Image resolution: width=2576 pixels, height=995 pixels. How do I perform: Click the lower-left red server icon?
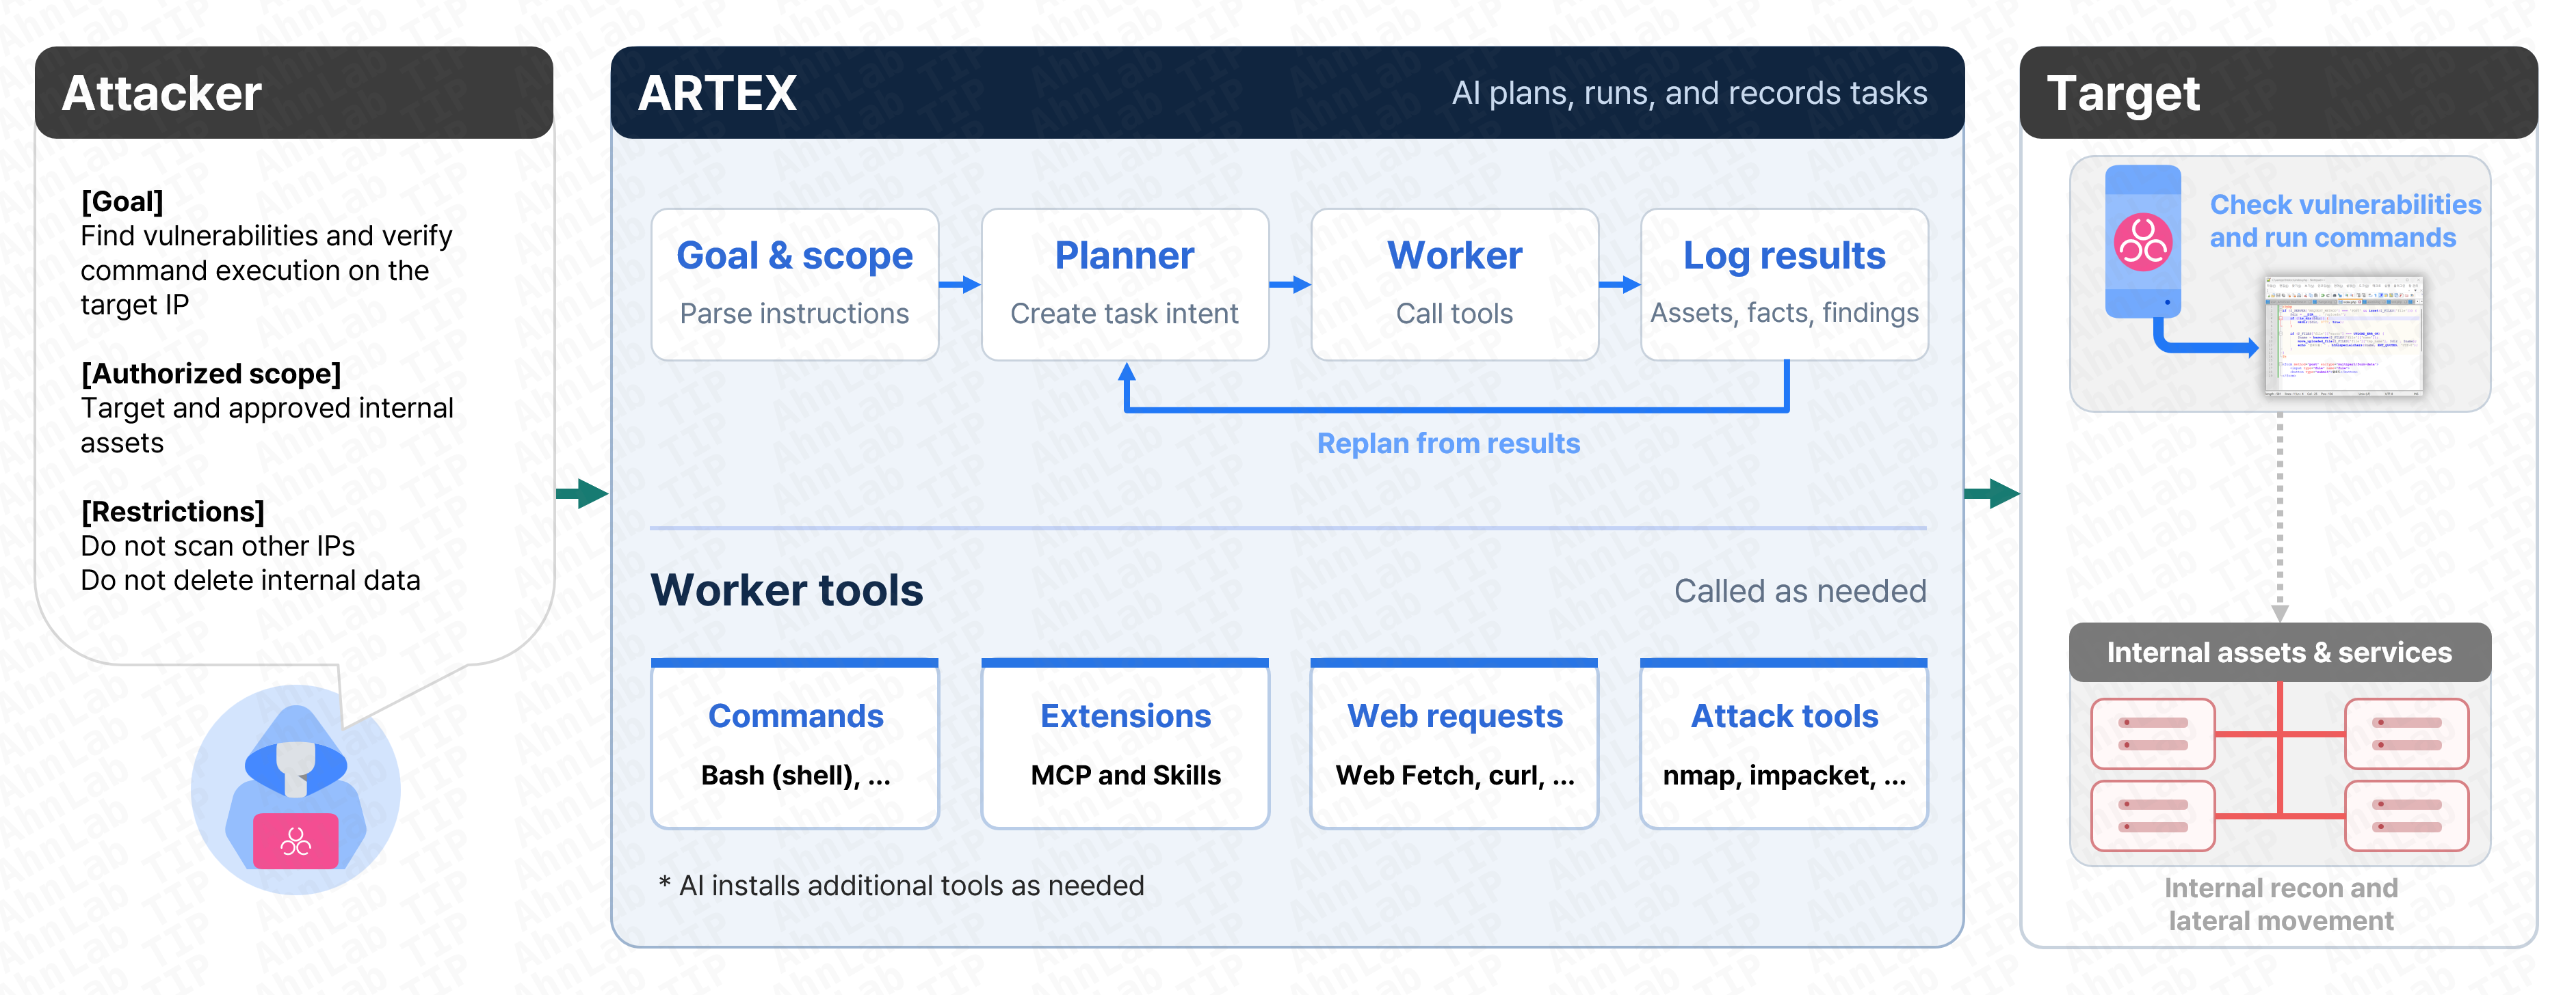click(x=2153, y=816)
